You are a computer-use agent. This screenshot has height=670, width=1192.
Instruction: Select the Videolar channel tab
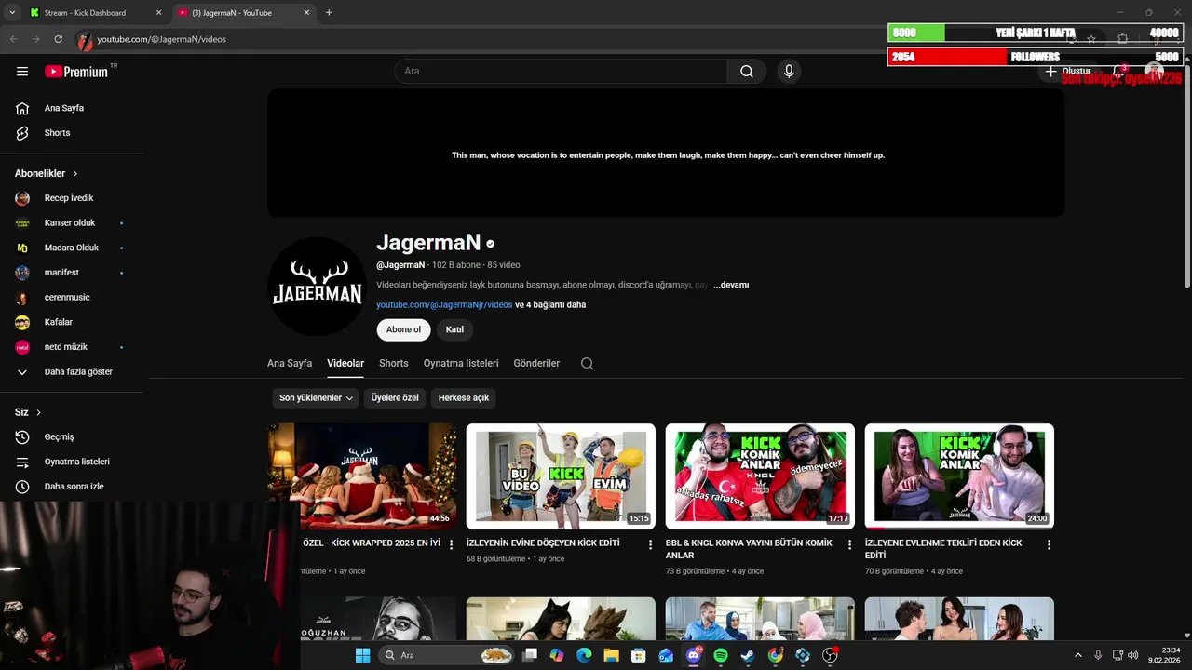(345, 364)
